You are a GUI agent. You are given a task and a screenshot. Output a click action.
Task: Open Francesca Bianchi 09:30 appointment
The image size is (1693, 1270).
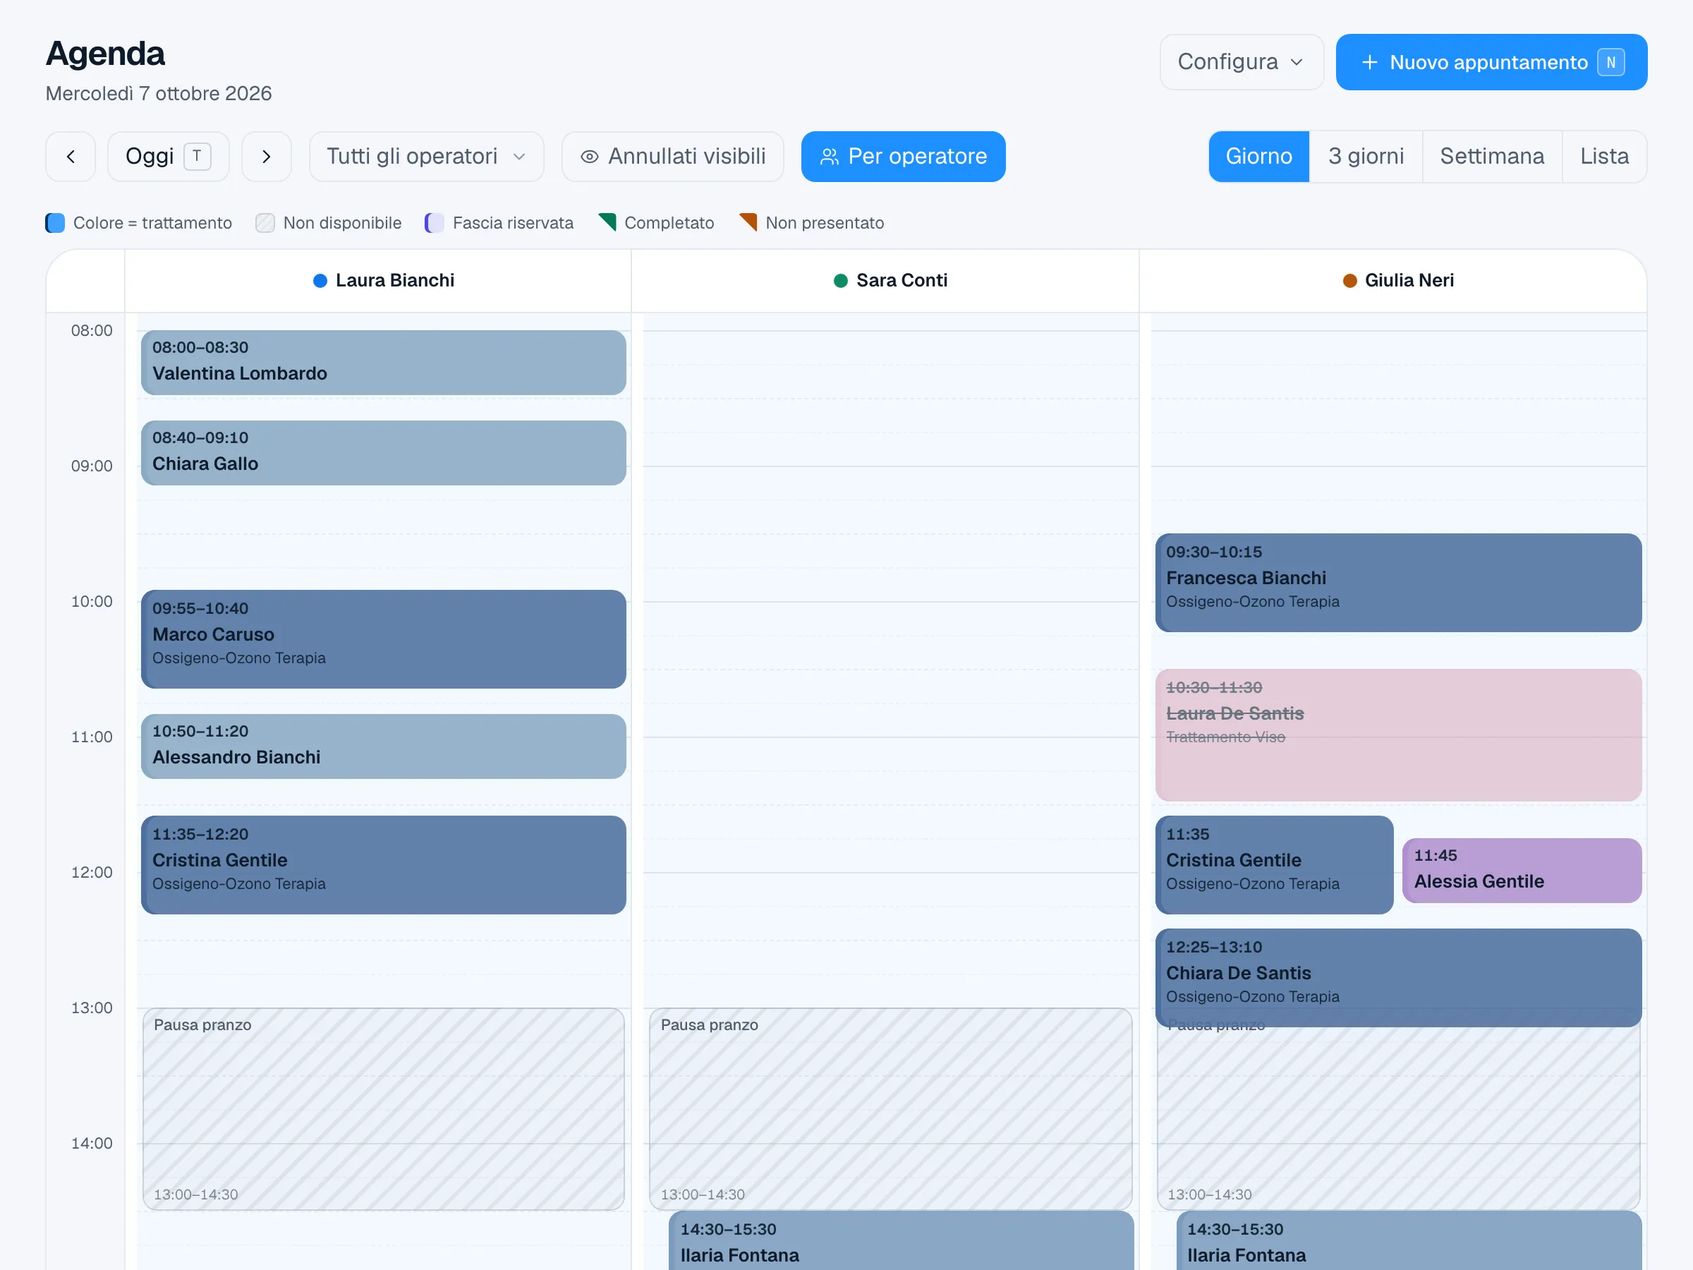coord(1398,583)
